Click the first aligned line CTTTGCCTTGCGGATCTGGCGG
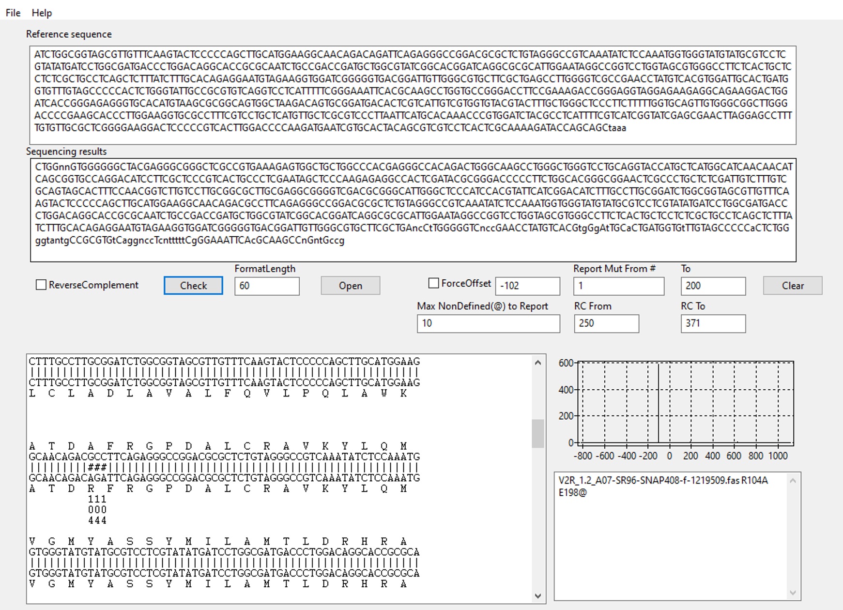843x610 pixels. tap(224, 362)
